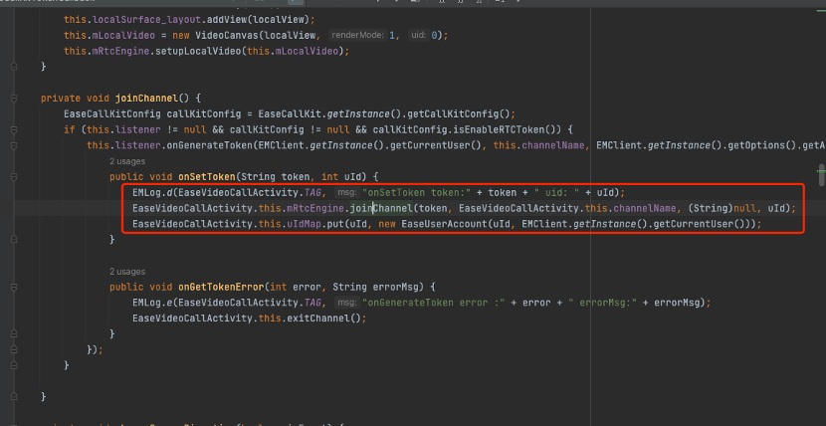Image resolution: width=826 pixels, height=426 pixels.
Task: Open '2 usages' hint above onSetToken
Action: 127,161
